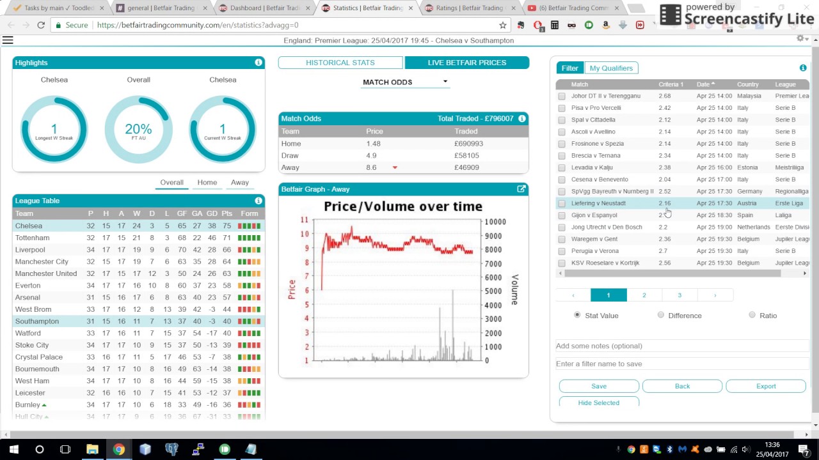This screenshot has height=460, width=819.
Task: Open the My Qualifiers tab
Action: point(611,68)
